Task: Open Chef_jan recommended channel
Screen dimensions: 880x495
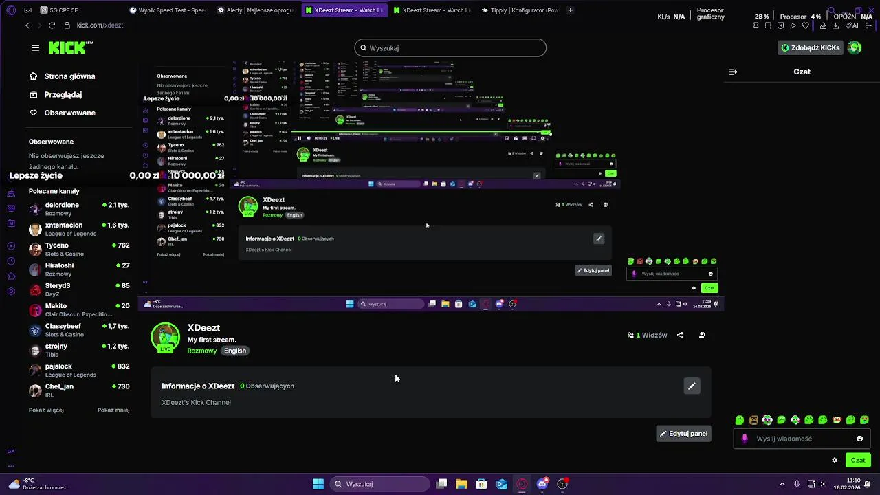Action: (x=79, y=390)
